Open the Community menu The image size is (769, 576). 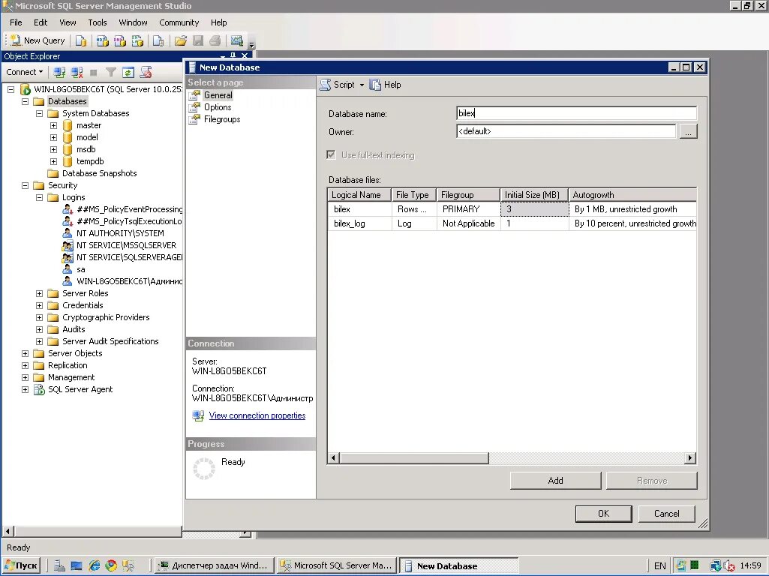pyautogui.click(x=179, y=22)
